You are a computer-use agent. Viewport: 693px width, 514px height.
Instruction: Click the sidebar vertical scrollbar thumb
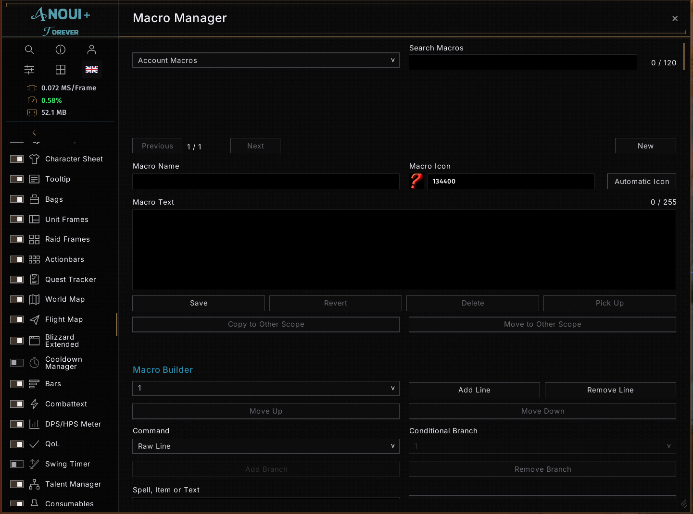point(116,325)
